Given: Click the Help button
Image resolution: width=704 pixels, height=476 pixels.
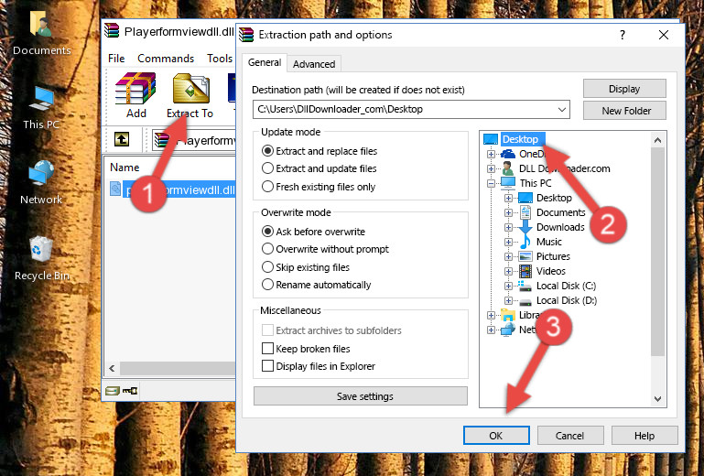Looking at the screenshot, I should [644, 436].
